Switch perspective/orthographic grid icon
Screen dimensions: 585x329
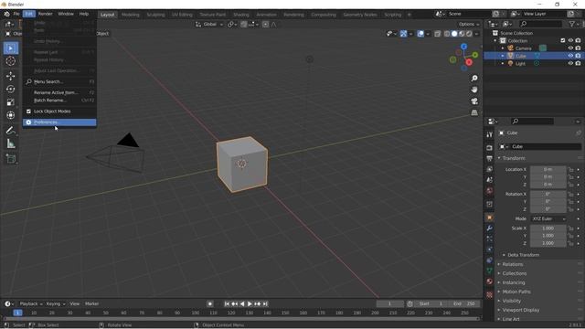pyautogui.click(x=474, y=112)
